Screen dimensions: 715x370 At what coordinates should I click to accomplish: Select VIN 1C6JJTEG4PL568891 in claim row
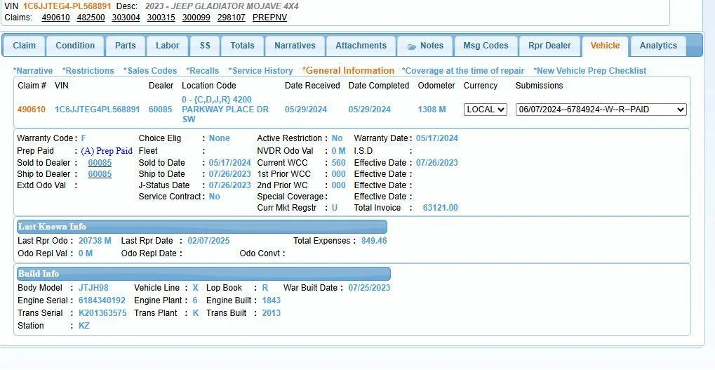point(97,110)
